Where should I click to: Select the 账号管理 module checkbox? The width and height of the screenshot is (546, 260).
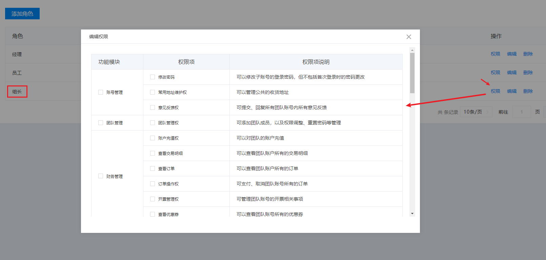(x=101, y=92)
